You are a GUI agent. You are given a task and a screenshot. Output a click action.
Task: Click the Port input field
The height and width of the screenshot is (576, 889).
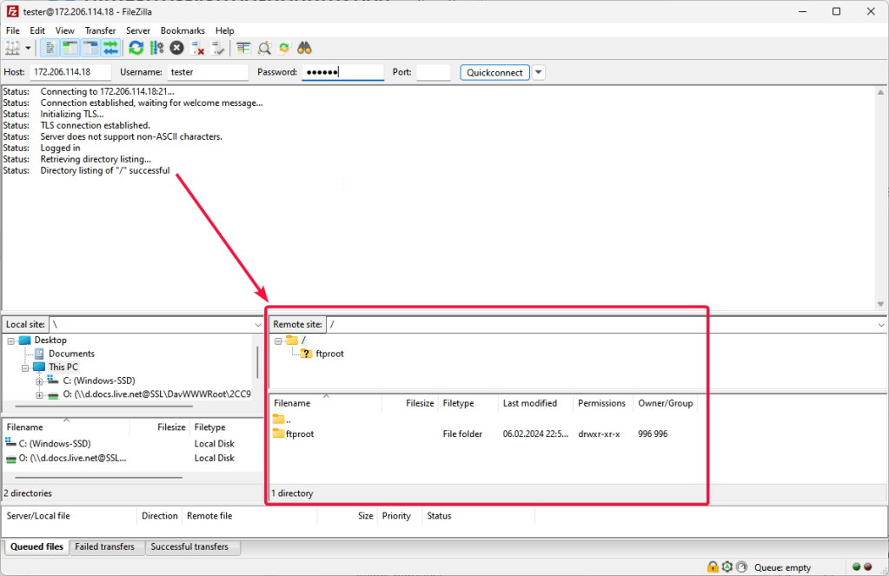[x=433, y=72]
